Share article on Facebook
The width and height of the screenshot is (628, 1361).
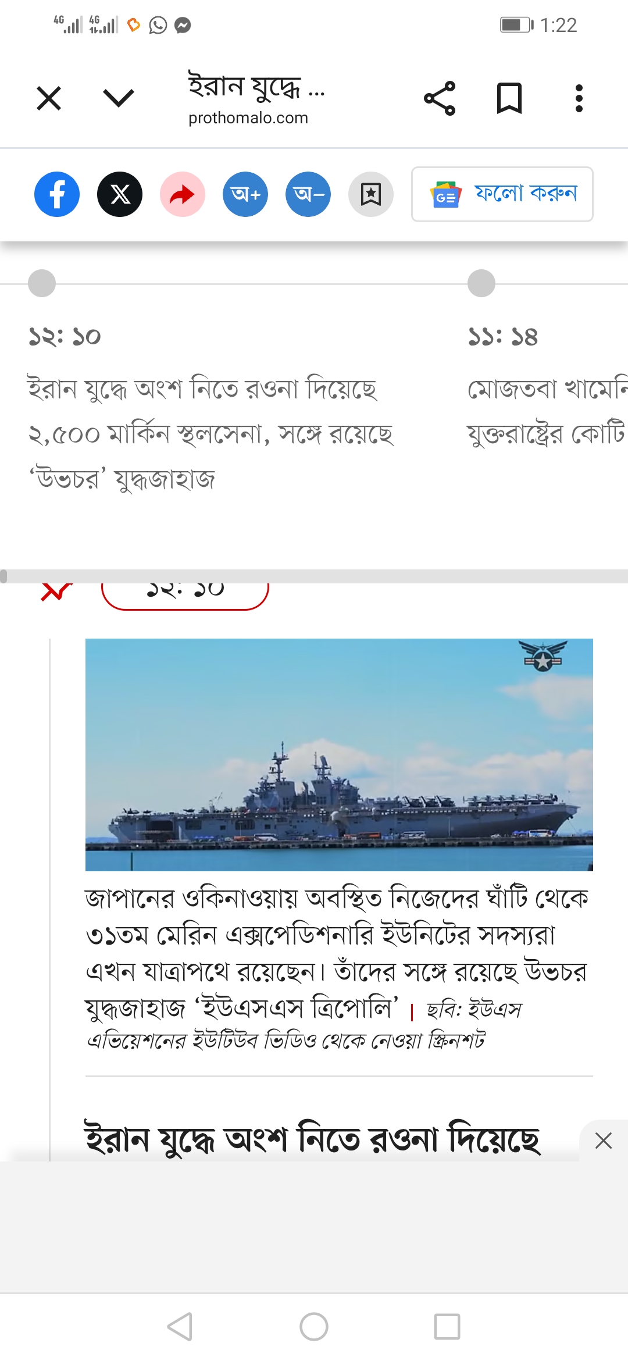pyautogui.click(x=57, y=194)
